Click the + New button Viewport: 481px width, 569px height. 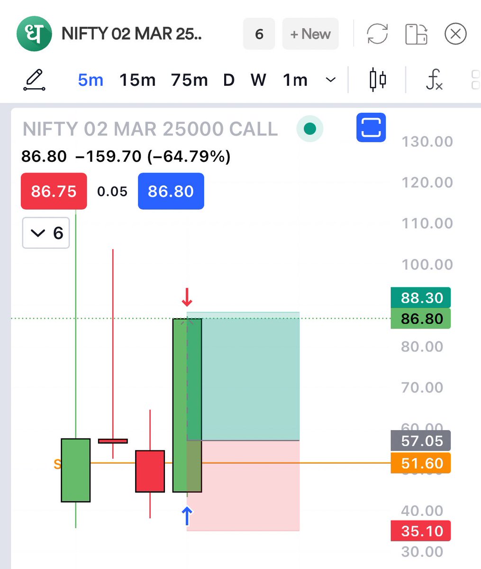[x=310, y=34]
